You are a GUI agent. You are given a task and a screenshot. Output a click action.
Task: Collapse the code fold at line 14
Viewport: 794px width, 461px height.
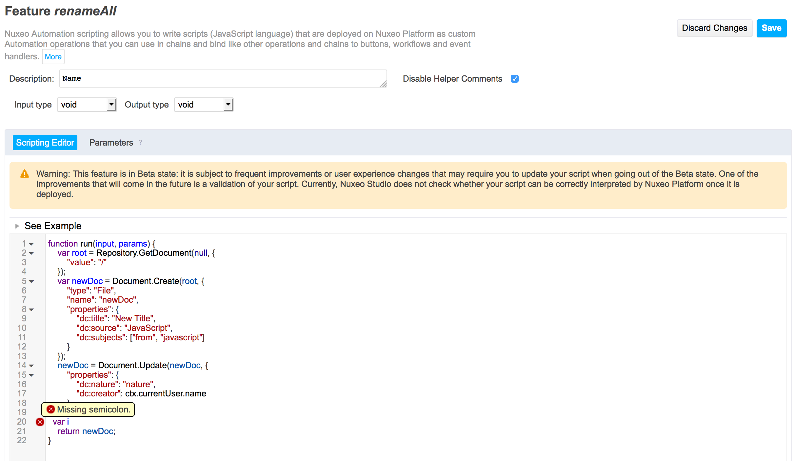click(31, 366)
